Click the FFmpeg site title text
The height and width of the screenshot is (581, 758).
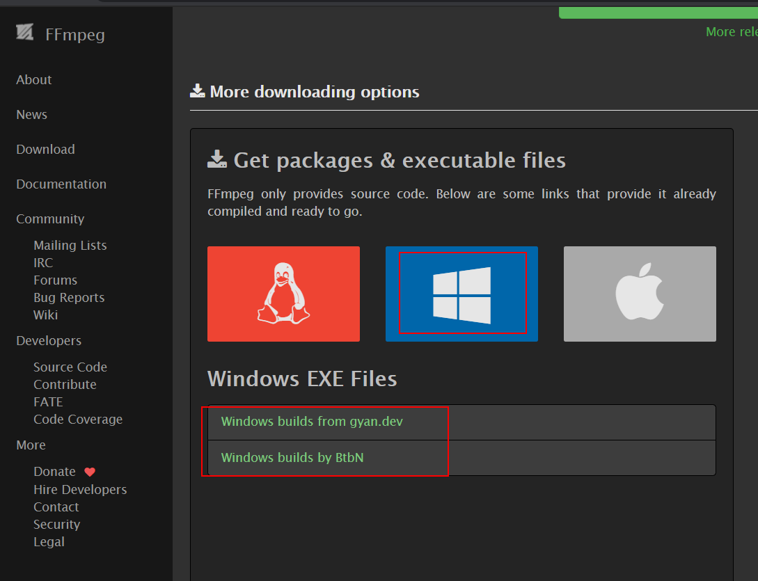[x=75, y=35]
